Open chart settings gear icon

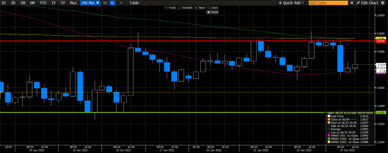(x=383, y=3)
